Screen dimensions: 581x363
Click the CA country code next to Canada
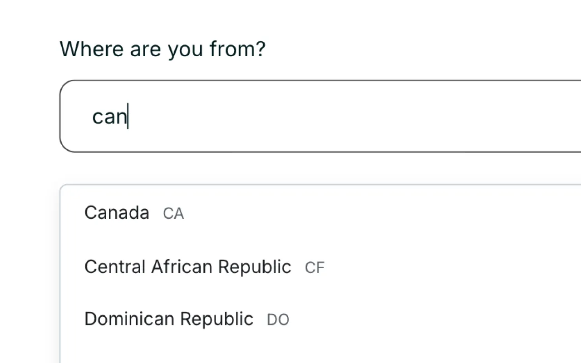click(x=172, y=213)
